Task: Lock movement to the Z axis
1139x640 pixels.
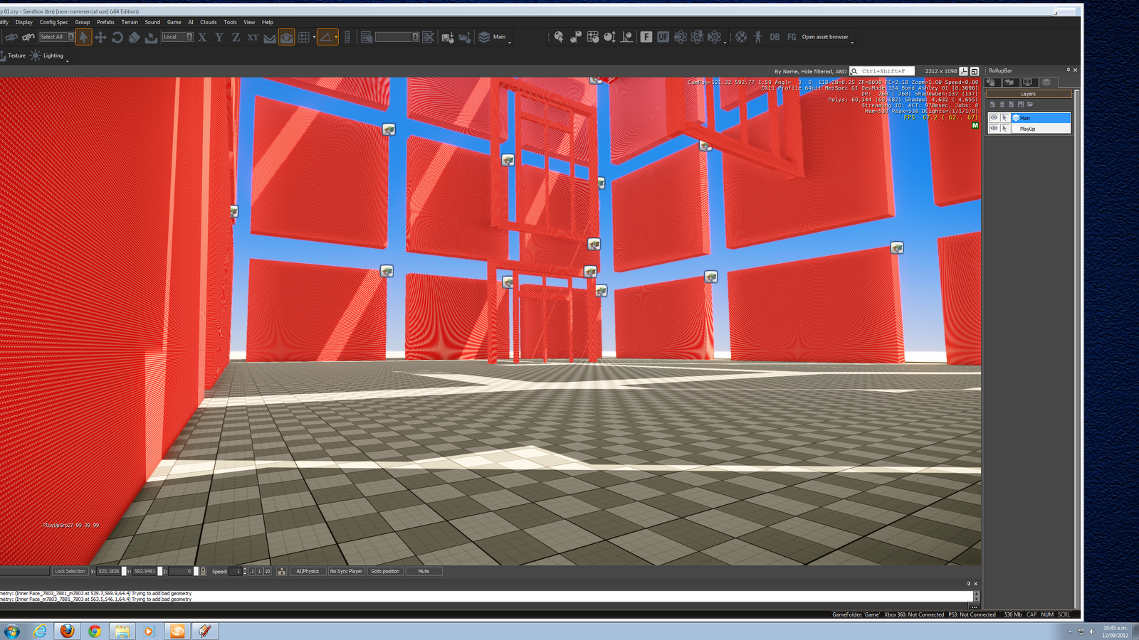Action: click(x=236, y=37)
